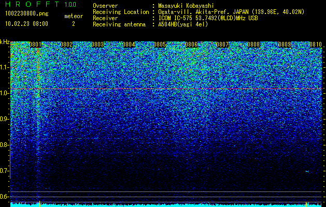Click the Ogata-vill. Akita-Pref. location text
Viewport: 326px width, 207px height.
tap(231, 12)
